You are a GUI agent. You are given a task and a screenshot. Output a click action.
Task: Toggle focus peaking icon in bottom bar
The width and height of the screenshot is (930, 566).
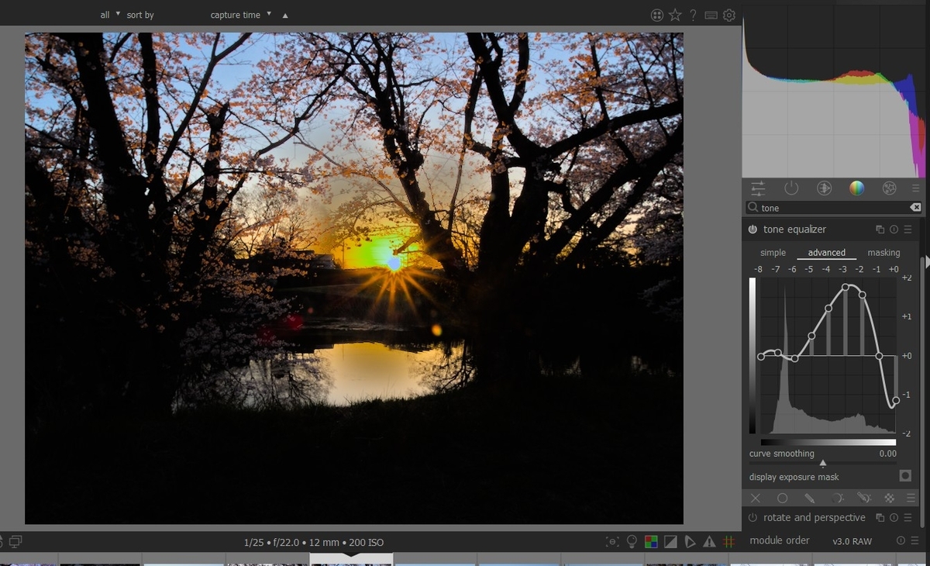tap(613, 542)
